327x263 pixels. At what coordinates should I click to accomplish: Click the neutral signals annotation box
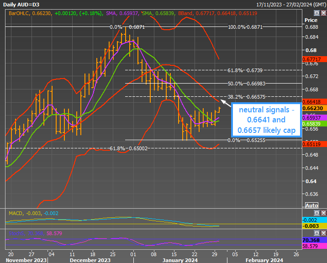(266, 120)
